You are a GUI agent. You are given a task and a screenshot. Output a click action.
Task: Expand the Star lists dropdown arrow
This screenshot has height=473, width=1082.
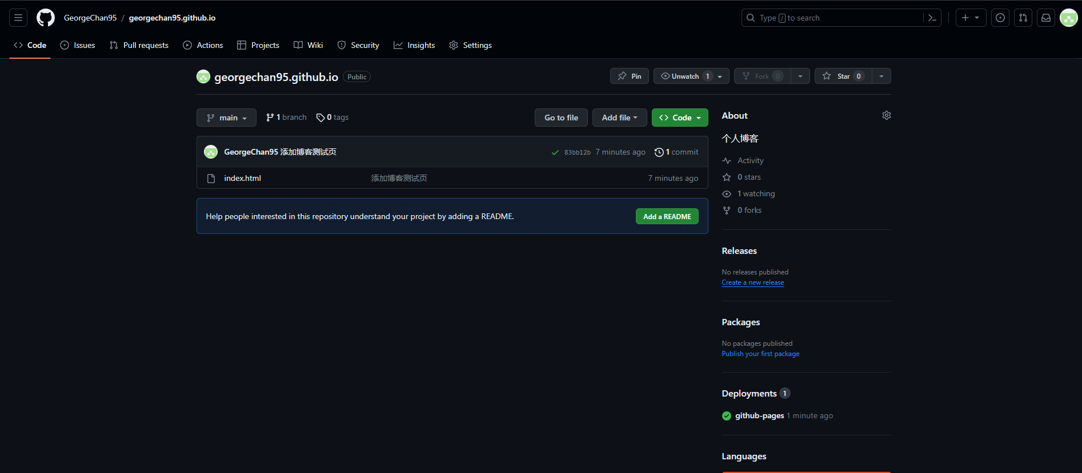coord(881,76)
